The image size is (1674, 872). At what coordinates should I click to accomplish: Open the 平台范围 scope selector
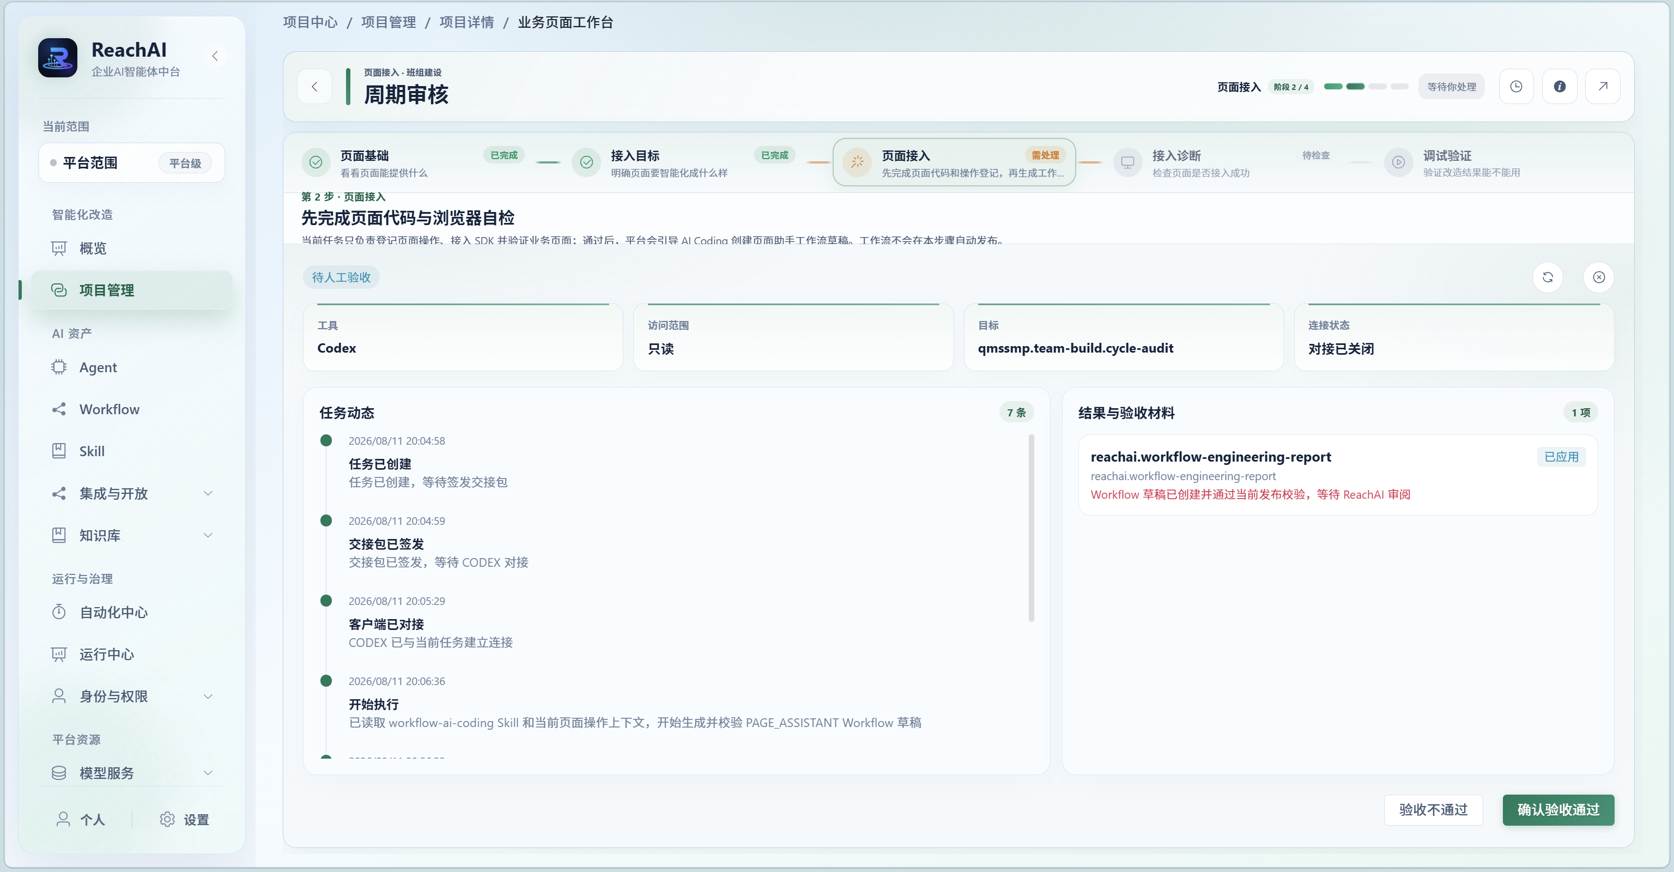click(132, 162)
